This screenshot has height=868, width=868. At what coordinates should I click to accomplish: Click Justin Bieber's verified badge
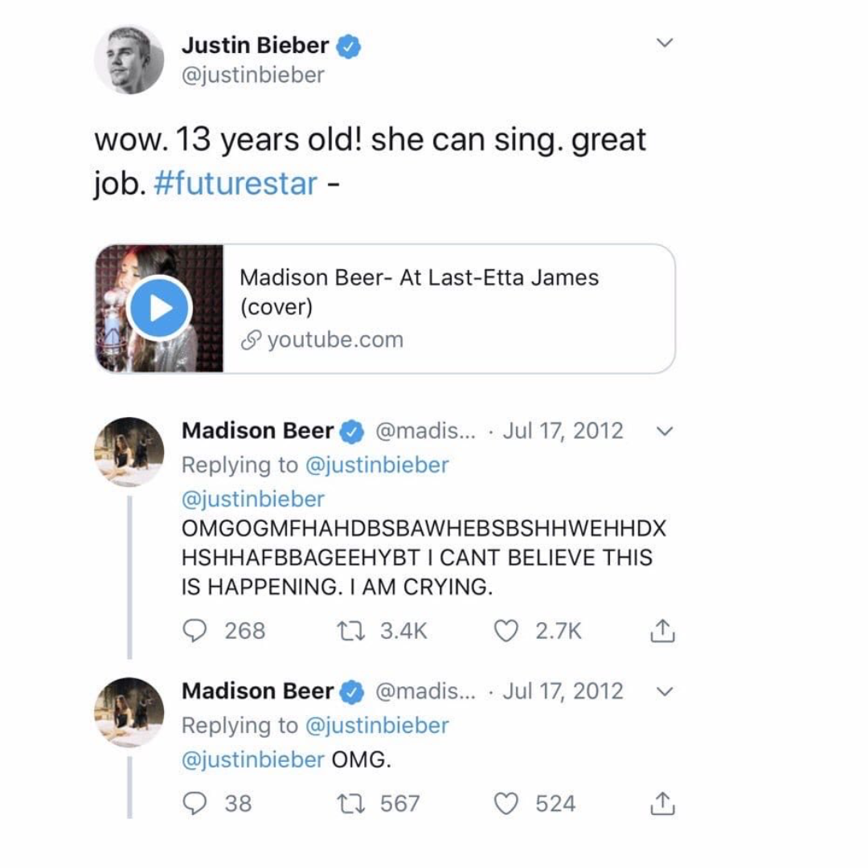click(349, 46)
